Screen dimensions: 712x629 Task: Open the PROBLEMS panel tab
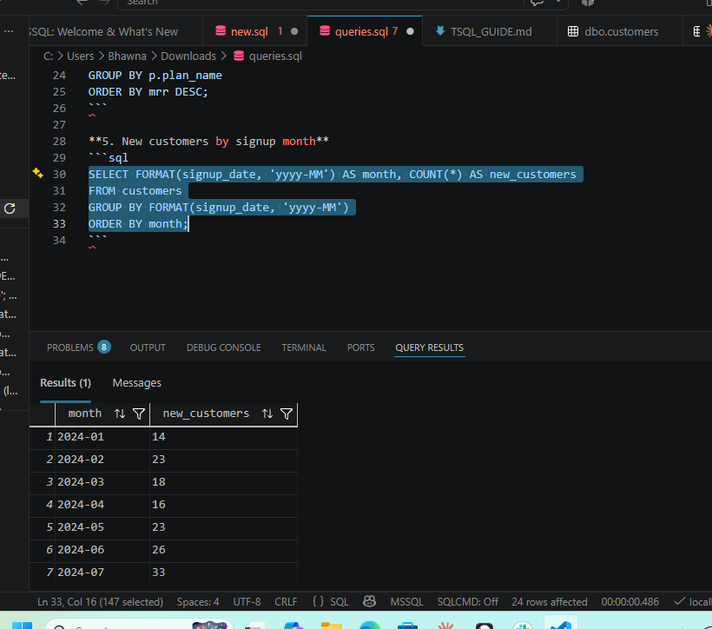(x=70, y=348)
